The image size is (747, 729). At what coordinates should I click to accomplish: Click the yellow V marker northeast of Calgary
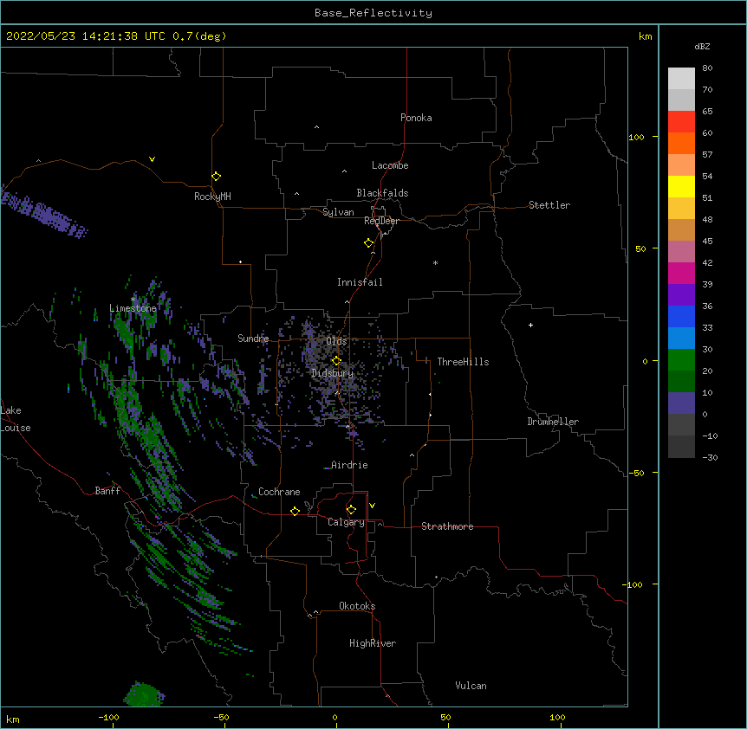click(x=372, y=506)
